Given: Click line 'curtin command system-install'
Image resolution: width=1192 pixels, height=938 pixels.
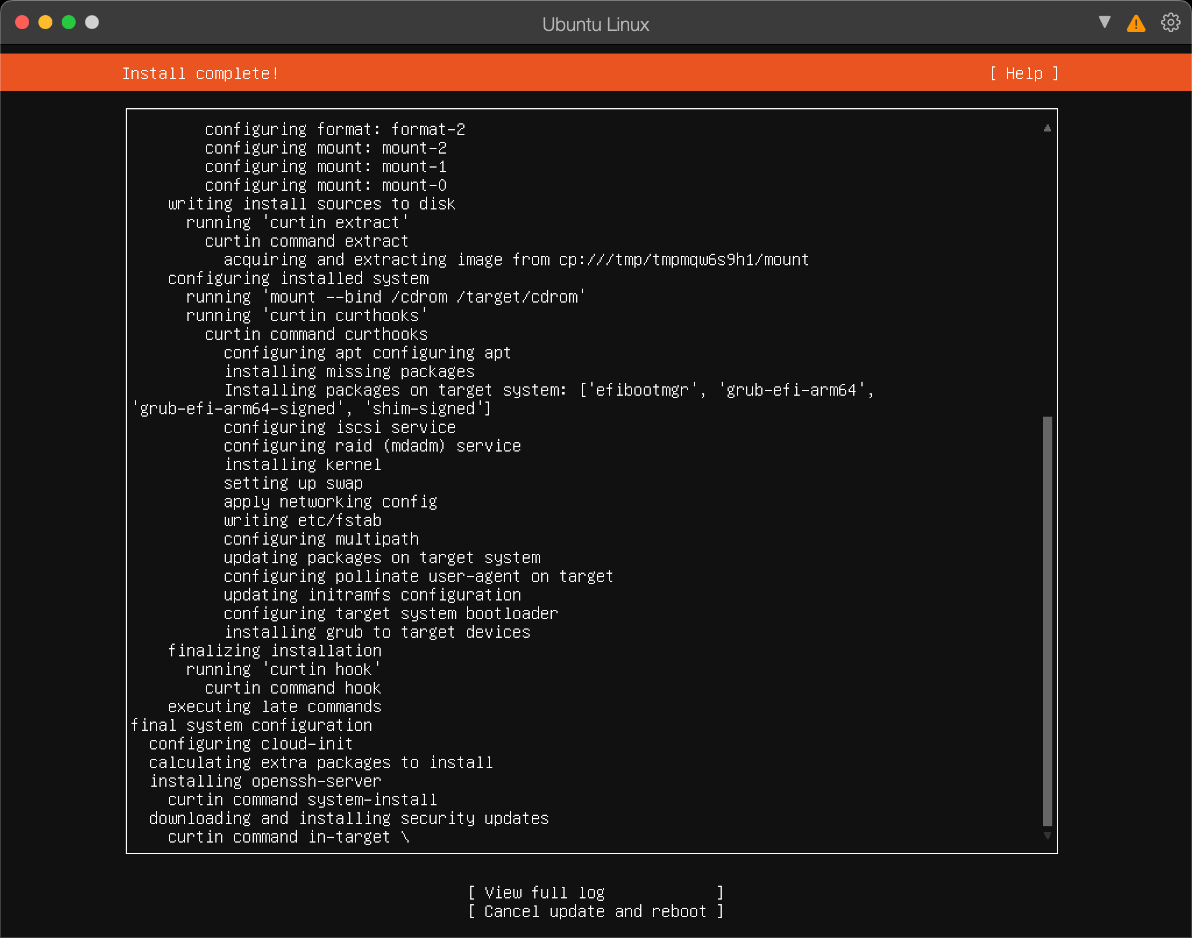Looking at the screenshot, I should 303,800.
